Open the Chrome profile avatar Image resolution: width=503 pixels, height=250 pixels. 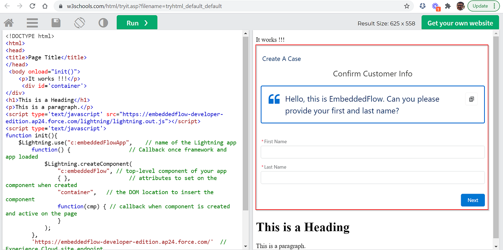pyautogui.click(x=460, y=6)
